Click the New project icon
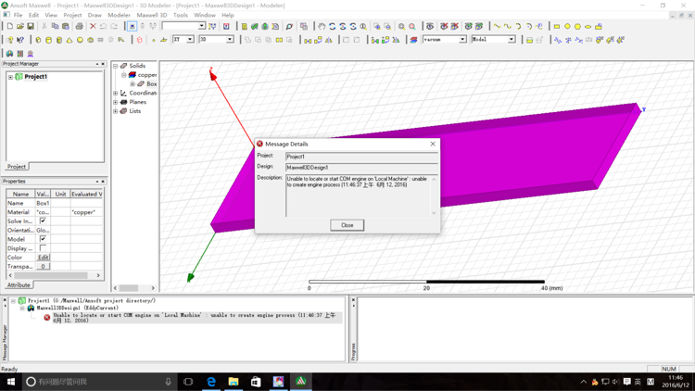This screenshot has width=695, height=391. coord(10,26)
